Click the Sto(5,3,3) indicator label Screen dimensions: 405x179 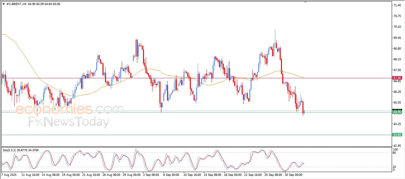[10, 150]
